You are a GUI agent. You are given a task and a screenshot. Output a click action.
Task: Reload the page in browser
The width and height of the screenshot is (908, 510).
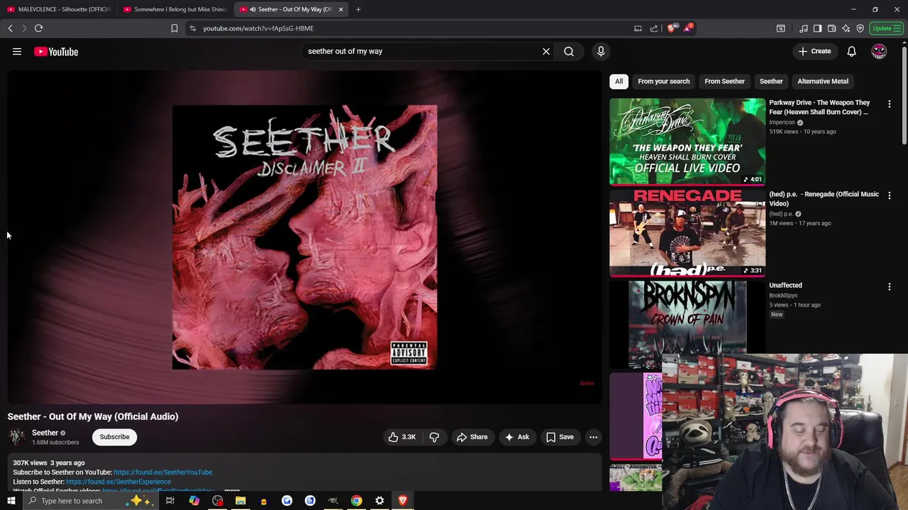[38, 28]
